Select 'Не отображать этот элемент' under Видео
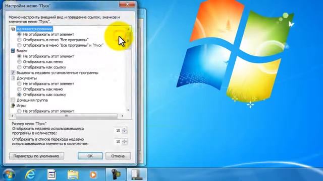The height and width of the screenshot is (181, 323). coord(19,56)
